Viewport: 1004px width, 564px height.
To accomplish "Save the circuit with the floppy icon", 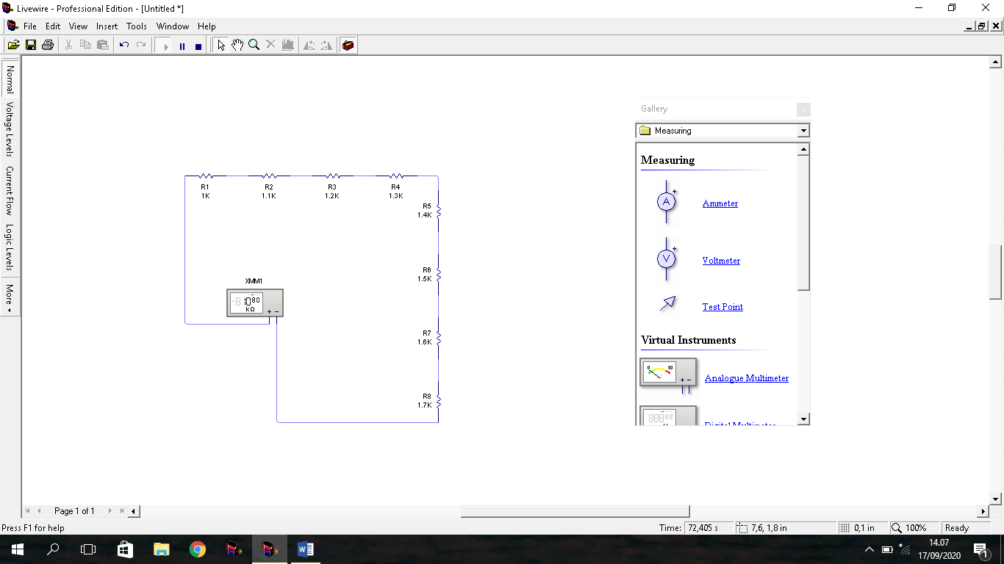I will [x=31, y=46].
